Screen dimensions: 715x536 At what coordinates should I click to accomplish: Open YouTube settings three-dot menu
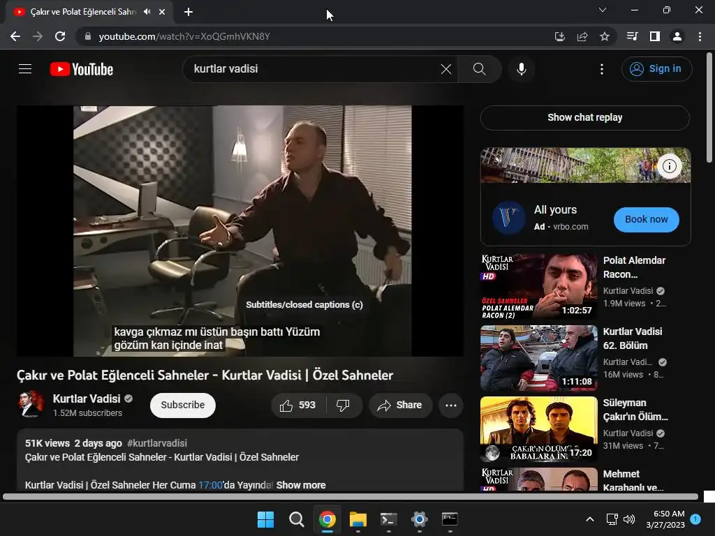602,69
